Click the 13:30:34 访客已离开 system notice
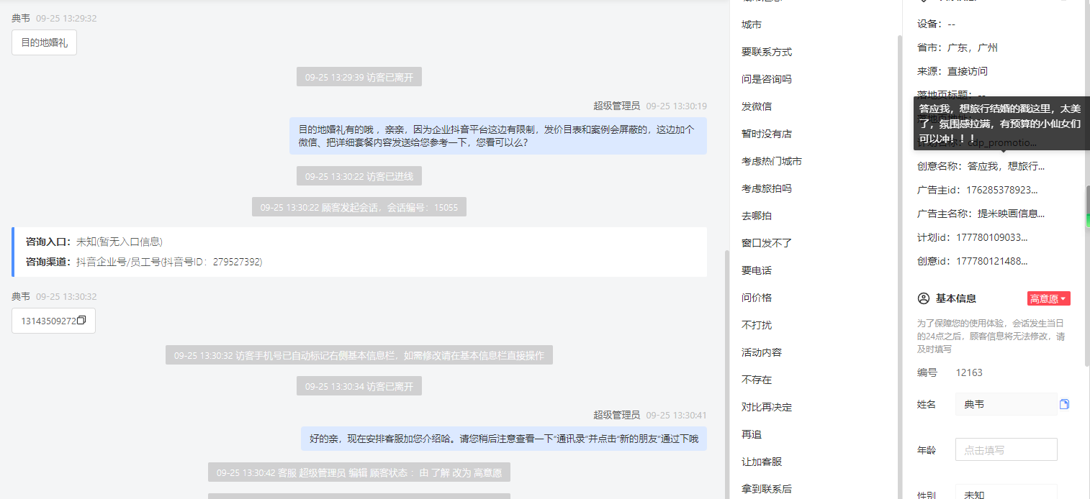 coord(359,386)
